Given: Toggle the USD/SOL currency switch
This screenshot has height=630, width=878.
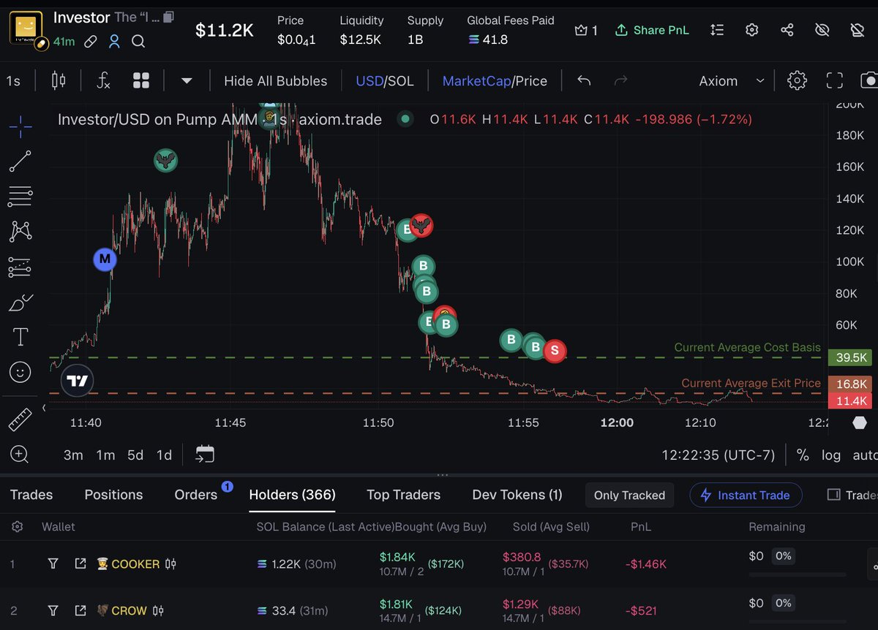Looking at the screenshot, I should click(384, 80).
